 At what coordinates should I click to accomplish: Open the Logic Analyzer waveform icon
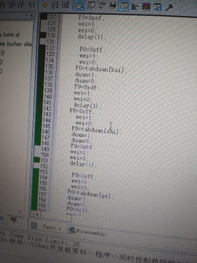tap(146, 7)
